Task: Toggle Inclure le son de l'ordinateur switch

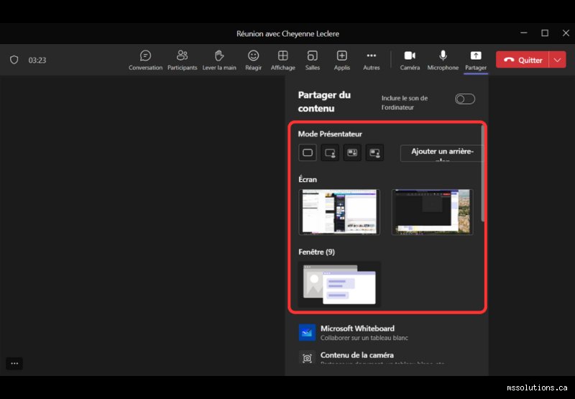Action: [x=464, y=99]
